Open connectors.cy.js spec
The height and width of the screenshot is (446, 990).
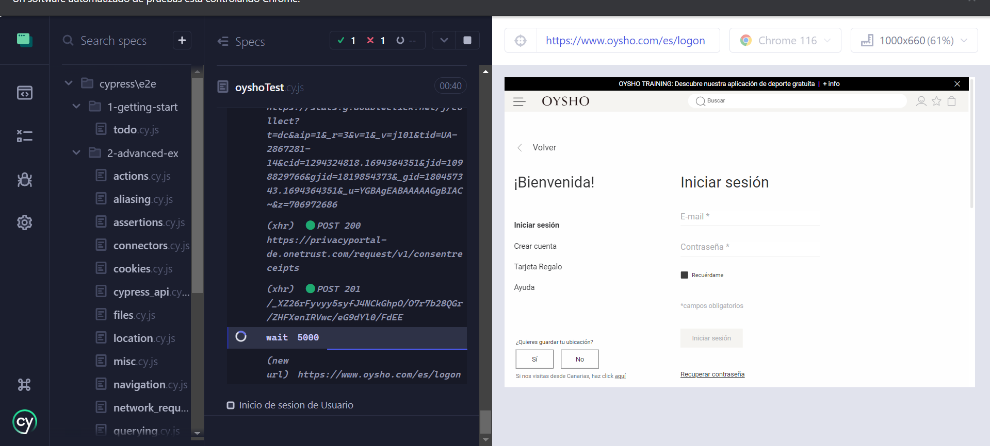click(x=152, y=245)
